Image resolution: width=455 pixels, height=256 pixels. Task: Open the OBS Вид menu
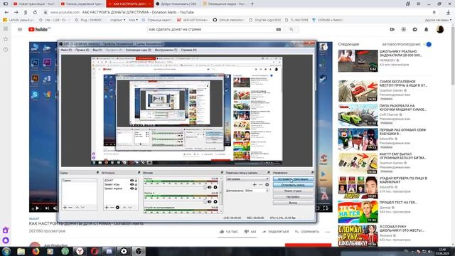coord(97,50)
